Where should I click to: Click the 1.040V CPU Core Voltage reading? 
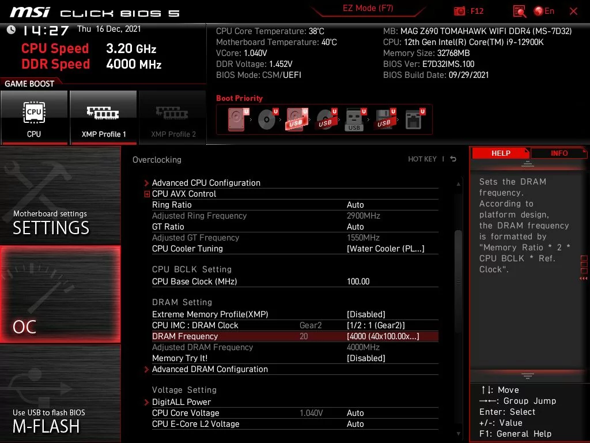311,413
